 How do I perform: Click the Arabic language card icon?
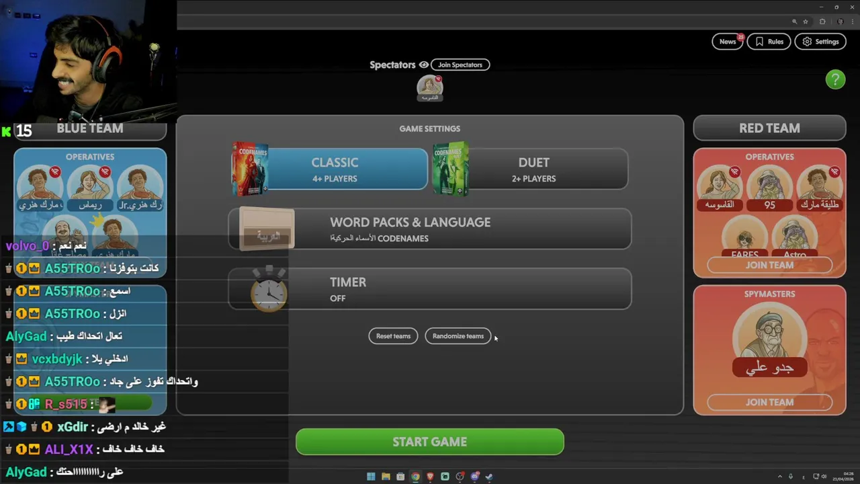(x=267, y=229)
